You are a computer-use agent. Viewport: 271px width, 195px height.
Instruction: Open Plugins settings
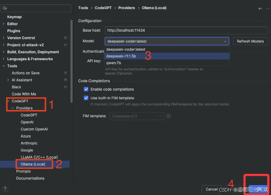point(14,31)
